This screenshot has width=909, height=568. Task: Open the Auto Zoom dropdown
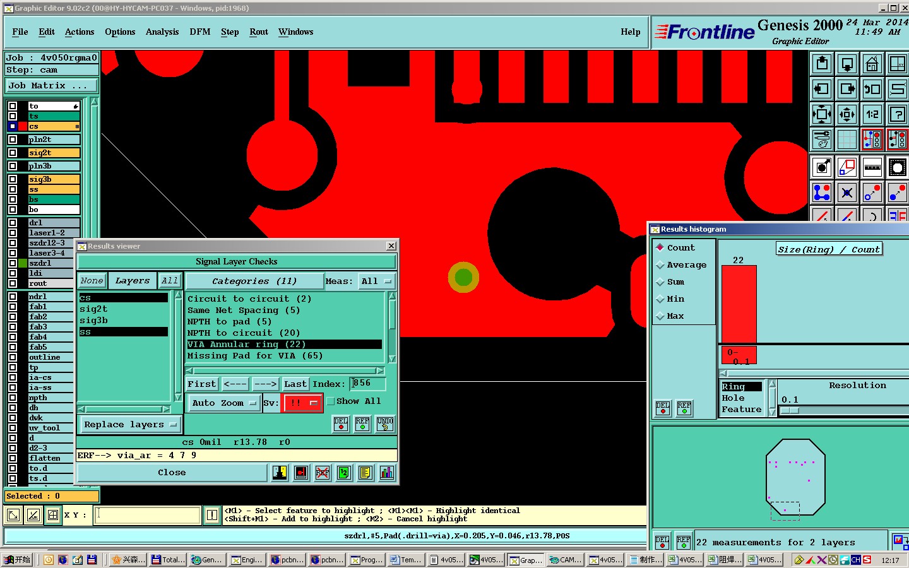(x=224, y=403)
